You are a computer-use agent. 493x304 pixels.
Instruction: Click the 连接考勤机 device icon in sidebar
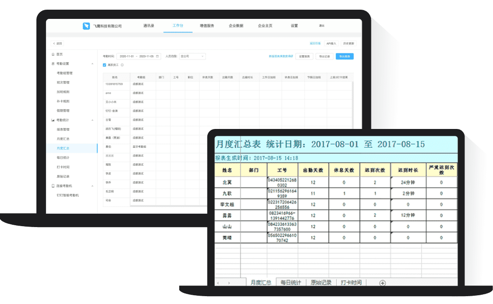pos(53,186)
